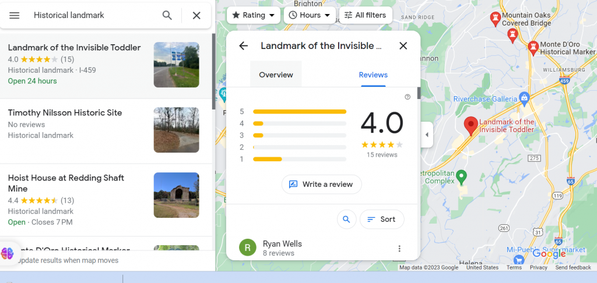Viewport: 597px width, 283px height.
Task: Select the Riverchase Galleria map marker
Action: [x=524, y=97]
